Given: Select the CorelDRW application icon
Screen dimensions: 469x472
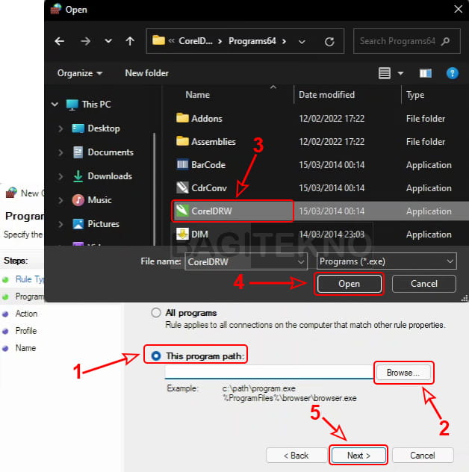Looking at the screenshot, I should [x=182, y=211].
